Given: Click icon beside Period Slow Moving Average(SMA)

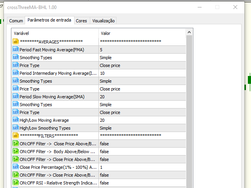Looking at the screenshot, I should pyautogui.click(x=16, y=97).
